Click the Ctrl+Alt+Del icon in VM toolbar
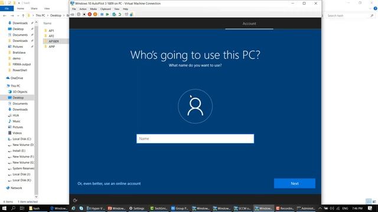378x212 pixels. click(72, 14)
